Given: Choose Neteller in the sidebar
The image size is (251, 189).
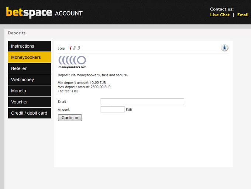Looking at the screenshot, I should click(30, 68).
